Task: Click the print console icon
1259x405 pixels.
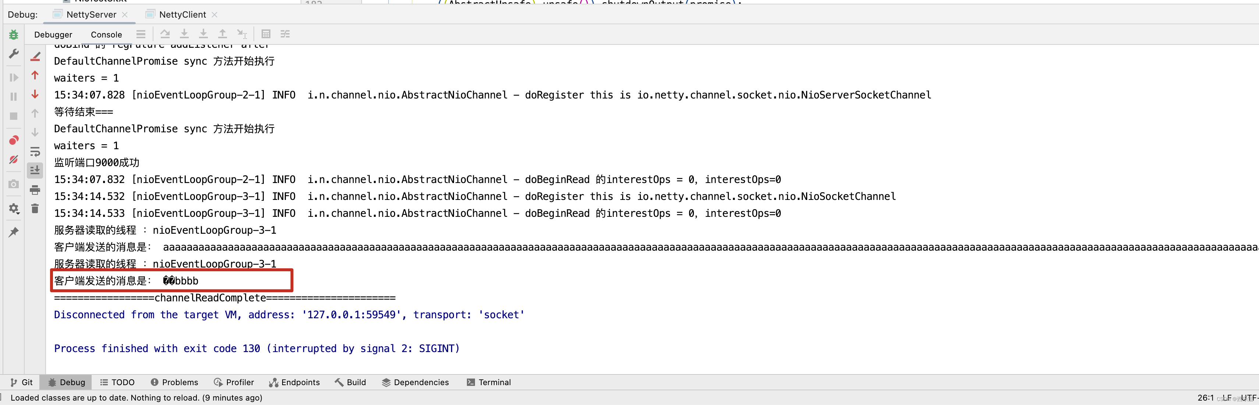Action: tap(35, 190)
